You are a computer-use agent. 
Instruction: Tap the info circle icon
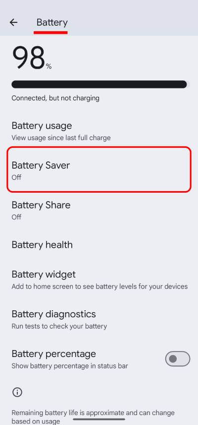click(17, 392)
